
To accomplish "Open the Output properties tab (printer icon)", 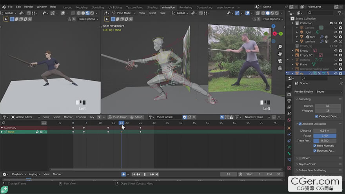I will coord(289,101).
